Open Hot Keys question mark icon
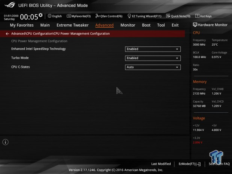The height and width of the screenshot is (174, 232). click(x=197, y=16)
